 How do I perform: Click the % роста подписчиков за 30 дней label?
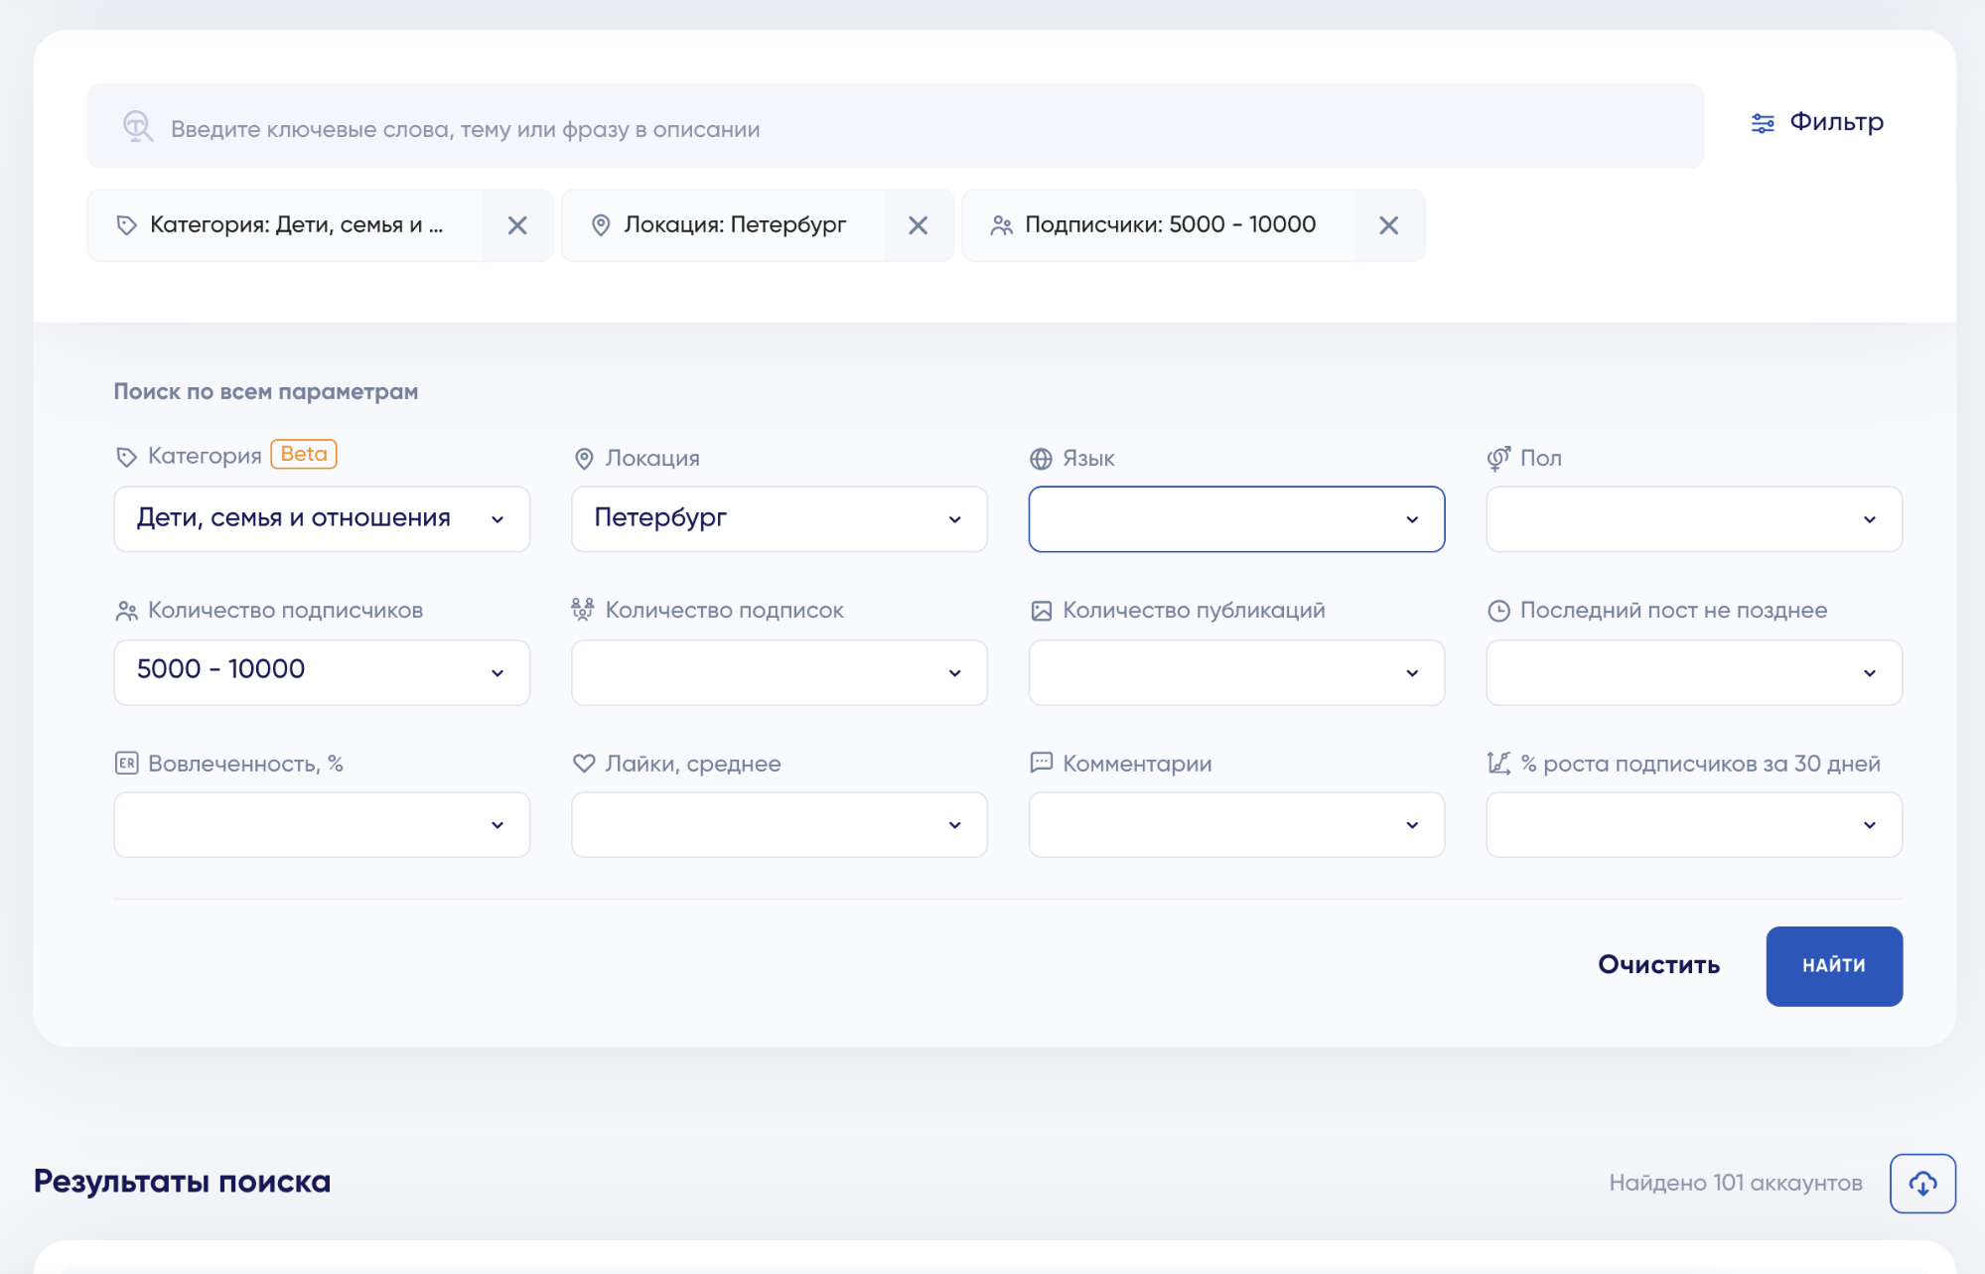click(x=1700, y=763)
